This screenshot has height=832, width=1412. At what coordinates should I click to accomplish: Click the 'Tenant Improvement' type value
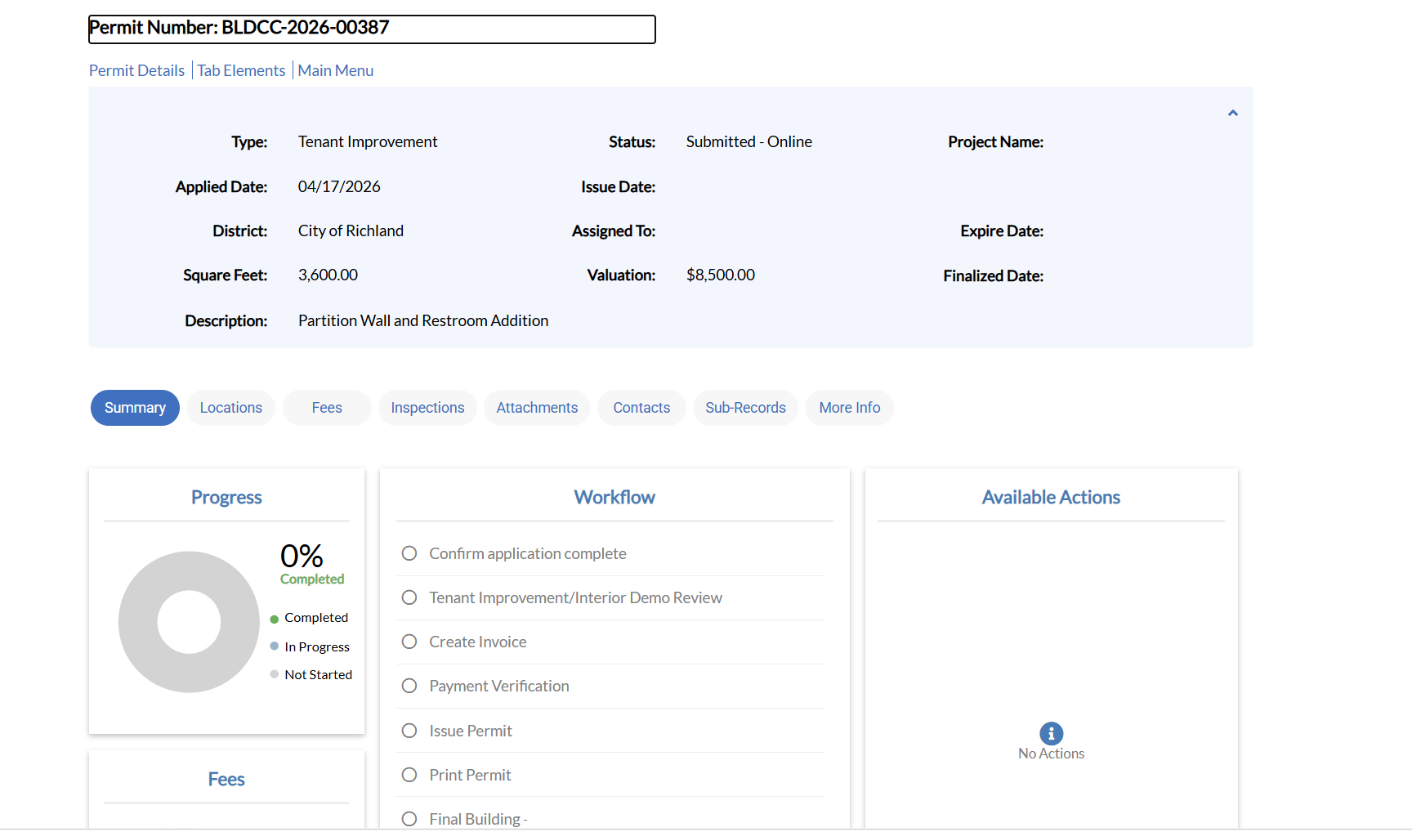click(368, 141)
